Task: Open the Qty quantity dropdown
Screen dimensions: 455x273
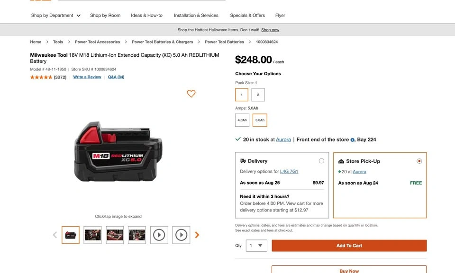Action: tap(256, 246)
